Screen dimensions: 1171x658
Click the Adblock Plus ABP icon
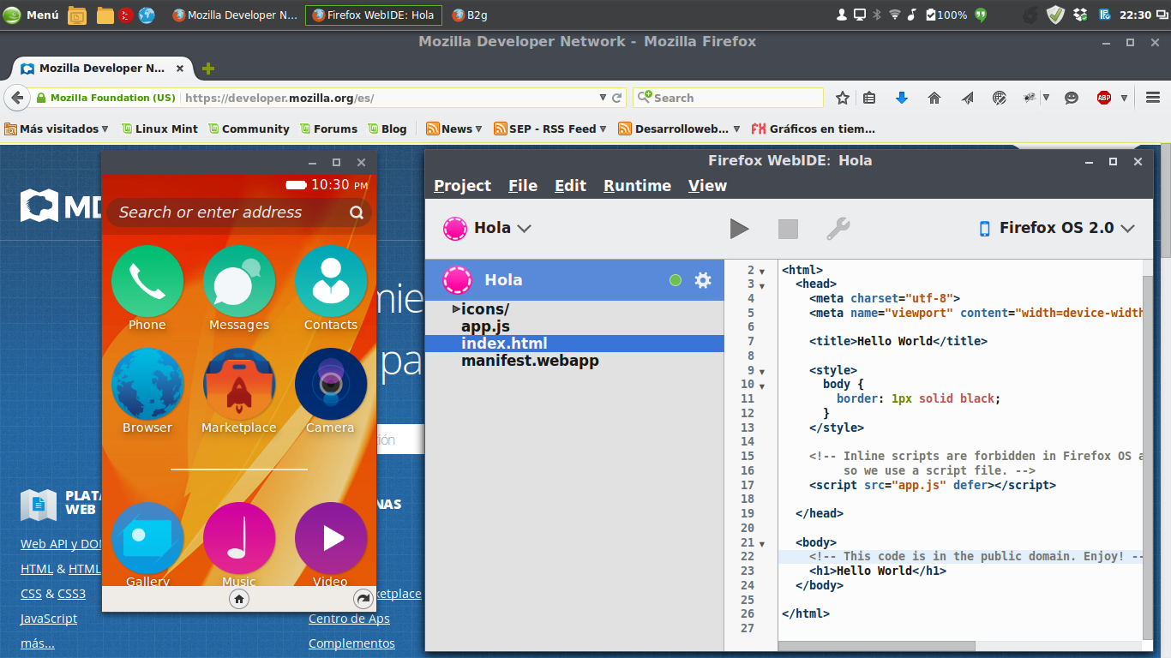tap(1104, 98)
